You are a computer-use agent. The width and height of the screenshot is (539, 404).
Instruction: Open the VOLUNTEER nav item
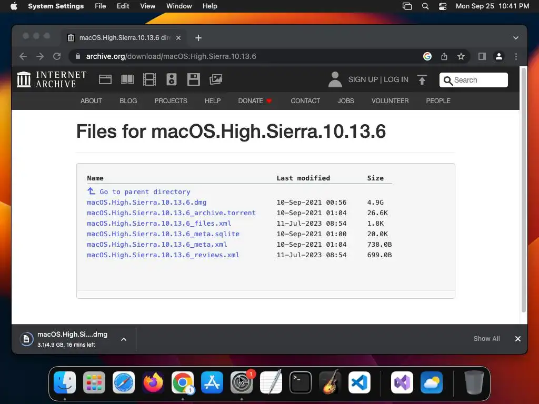coord(390,100)
